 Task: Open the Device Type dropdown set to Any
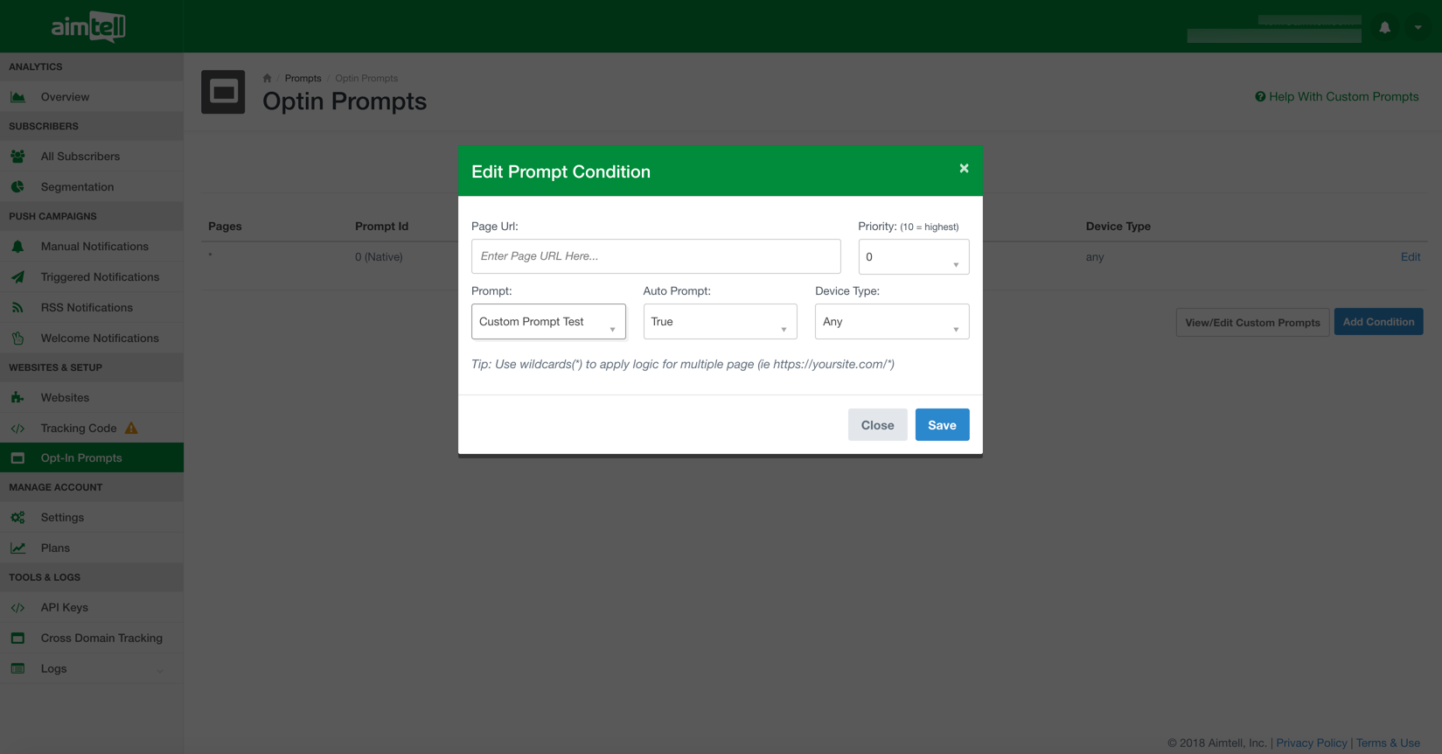891,322
